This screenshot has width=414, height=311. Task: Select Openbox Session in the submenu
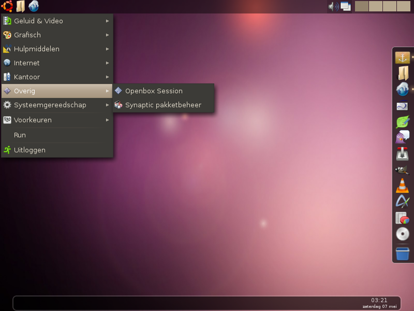[x=164, y=91]
